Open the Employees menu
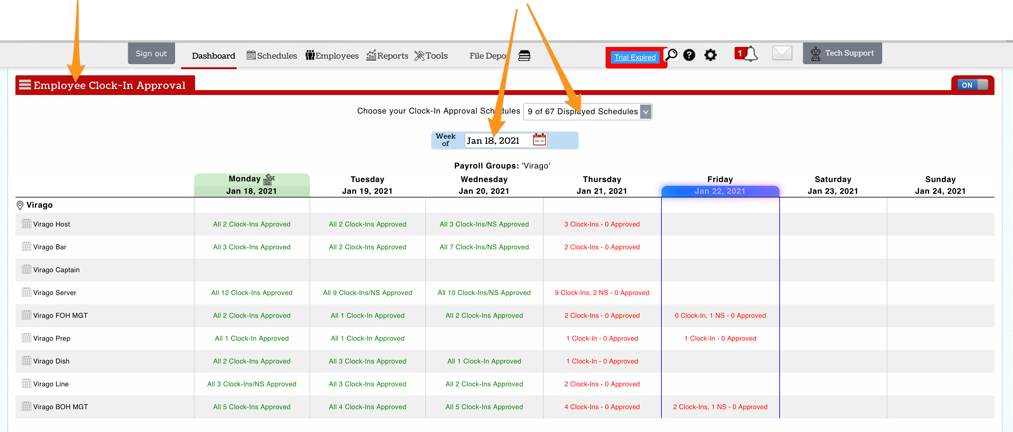1013x432 pixels. 332,56
